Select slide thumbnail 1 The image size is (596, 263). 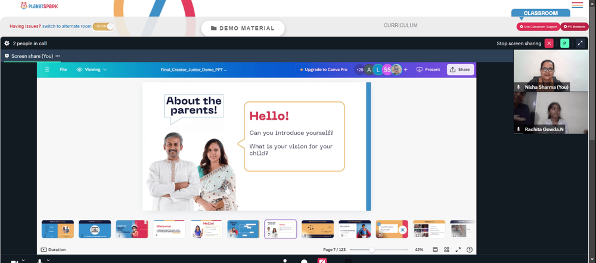pyautogui.click(x=58, y=229)
